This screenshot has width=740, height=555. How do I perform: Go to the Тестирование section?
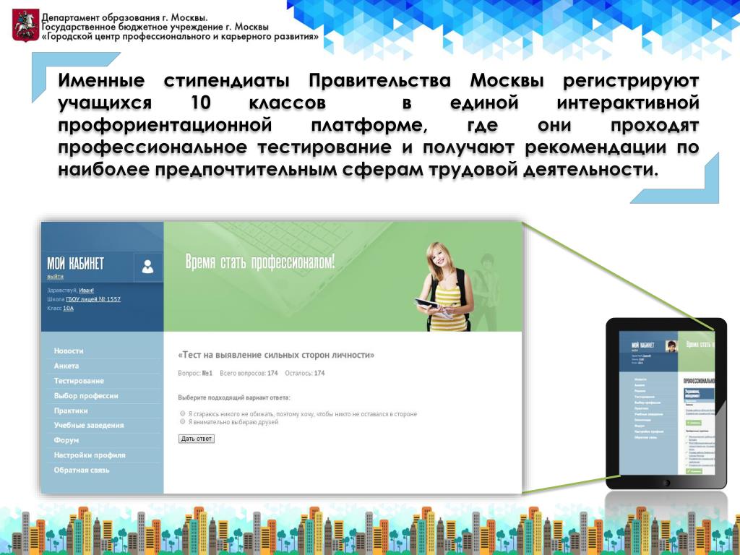pos(79,381)
